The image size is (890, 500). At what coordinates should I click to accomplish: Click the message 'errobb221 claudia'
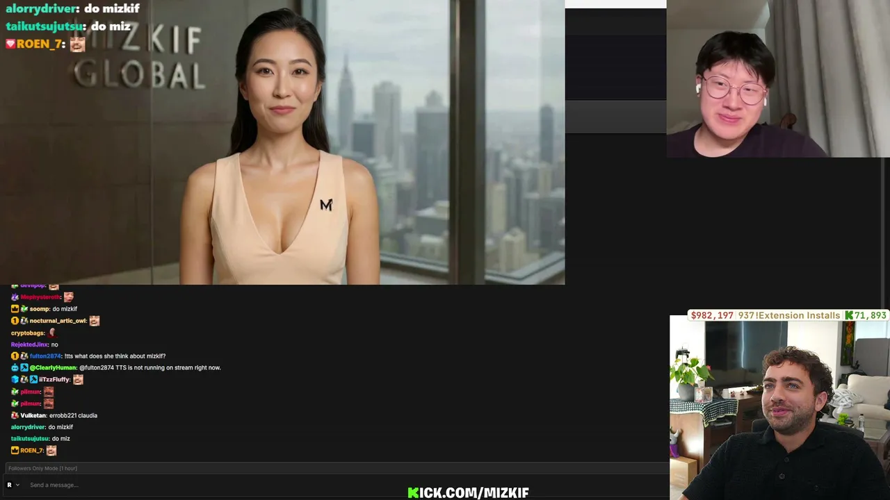coord(73,415)
